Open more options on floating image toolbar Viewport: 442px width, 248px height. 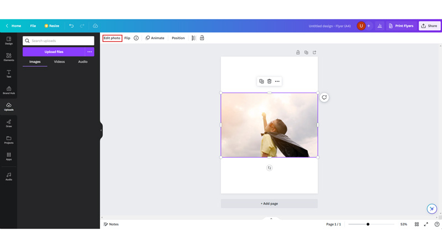pyautogui.click(x=277, y=81)
